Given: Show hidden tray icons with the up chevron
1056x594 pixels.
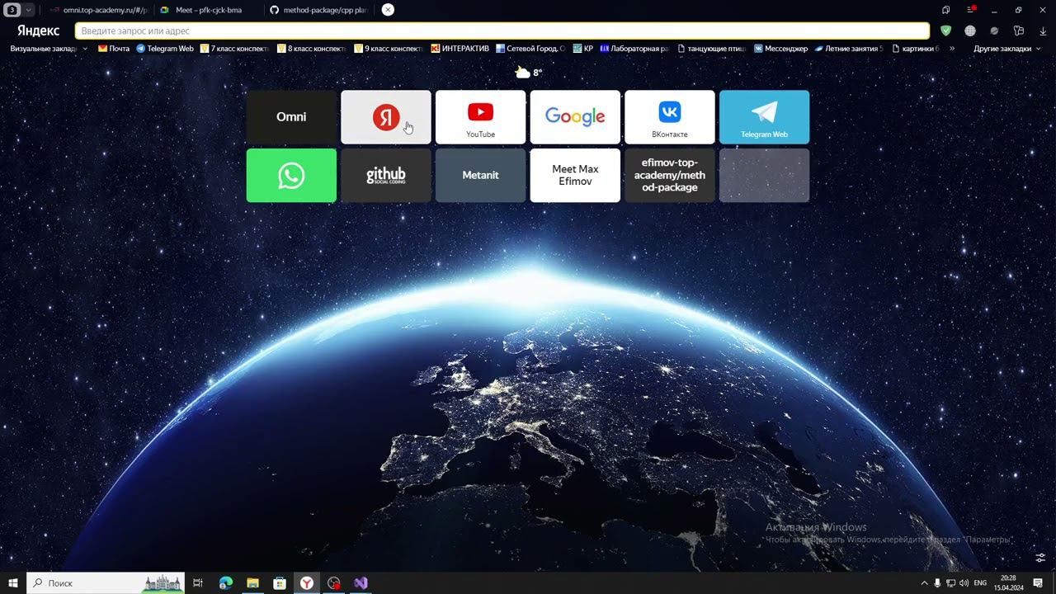Looking at the screenshot, I should (x=924, y=583).
